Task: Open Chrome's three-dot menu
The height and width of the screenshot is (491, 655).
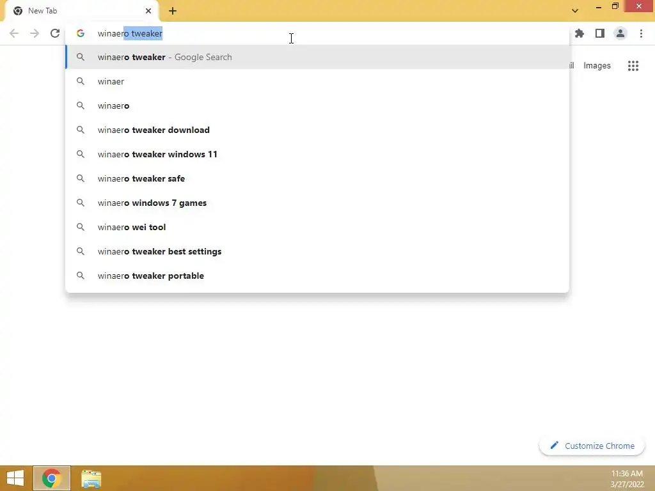Action: 641,33
